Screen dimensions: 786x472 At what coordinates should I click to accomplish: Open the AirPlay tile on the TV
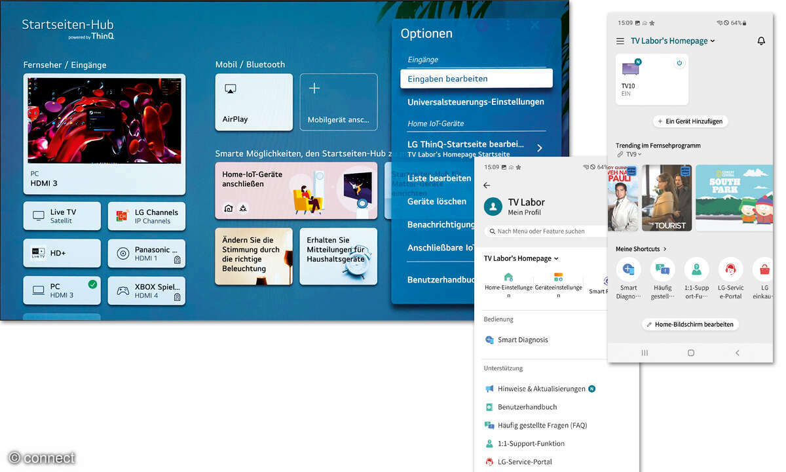click(254, 102)
